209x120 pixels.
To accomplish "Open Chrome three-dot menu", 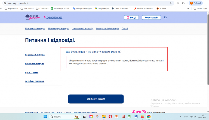I will click(x=206, y=3).
